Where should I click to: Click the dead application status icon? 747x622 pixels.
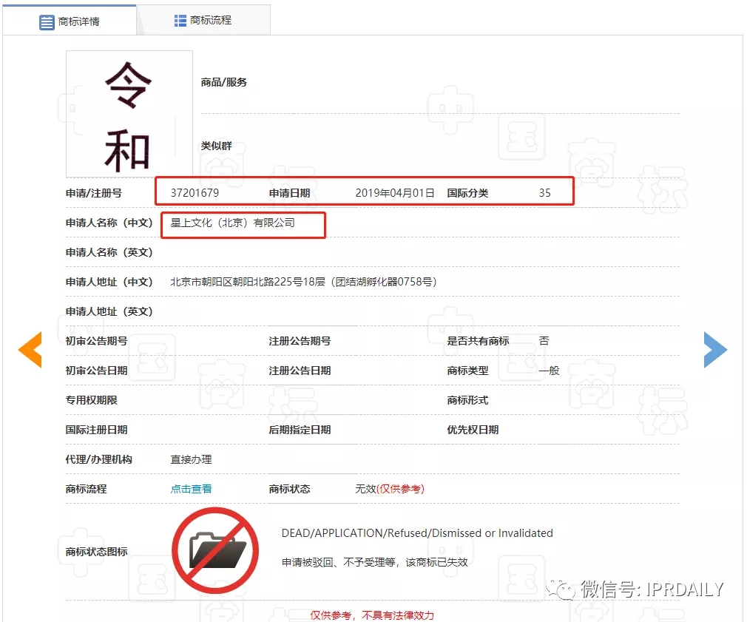pos(215,550)
